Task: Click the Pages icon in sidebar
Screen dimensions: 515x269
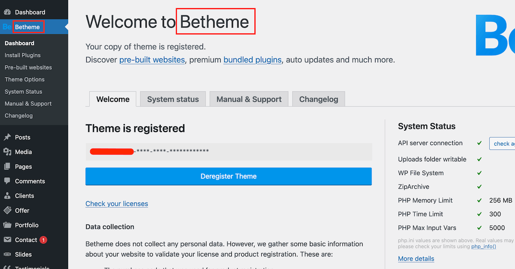Action: (7, 167)
